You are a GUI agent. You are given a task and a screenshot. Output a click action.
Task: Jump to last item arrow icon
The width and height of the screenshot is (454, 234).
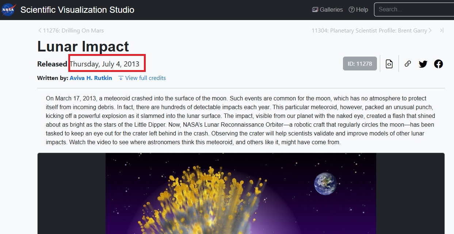tap(442, 31)
